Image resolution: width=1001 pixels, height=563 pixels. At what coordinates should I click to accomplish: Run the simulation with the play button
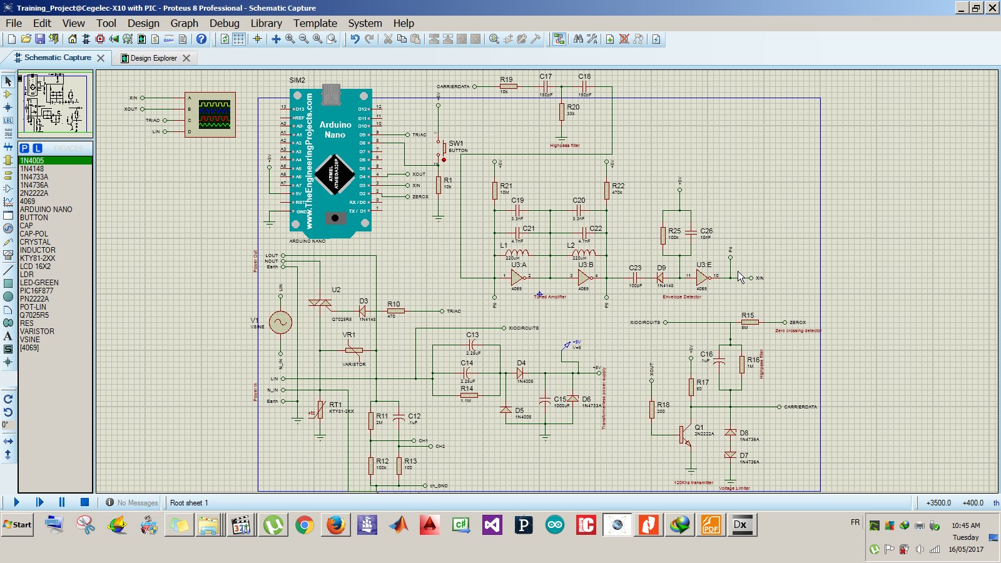17,502
